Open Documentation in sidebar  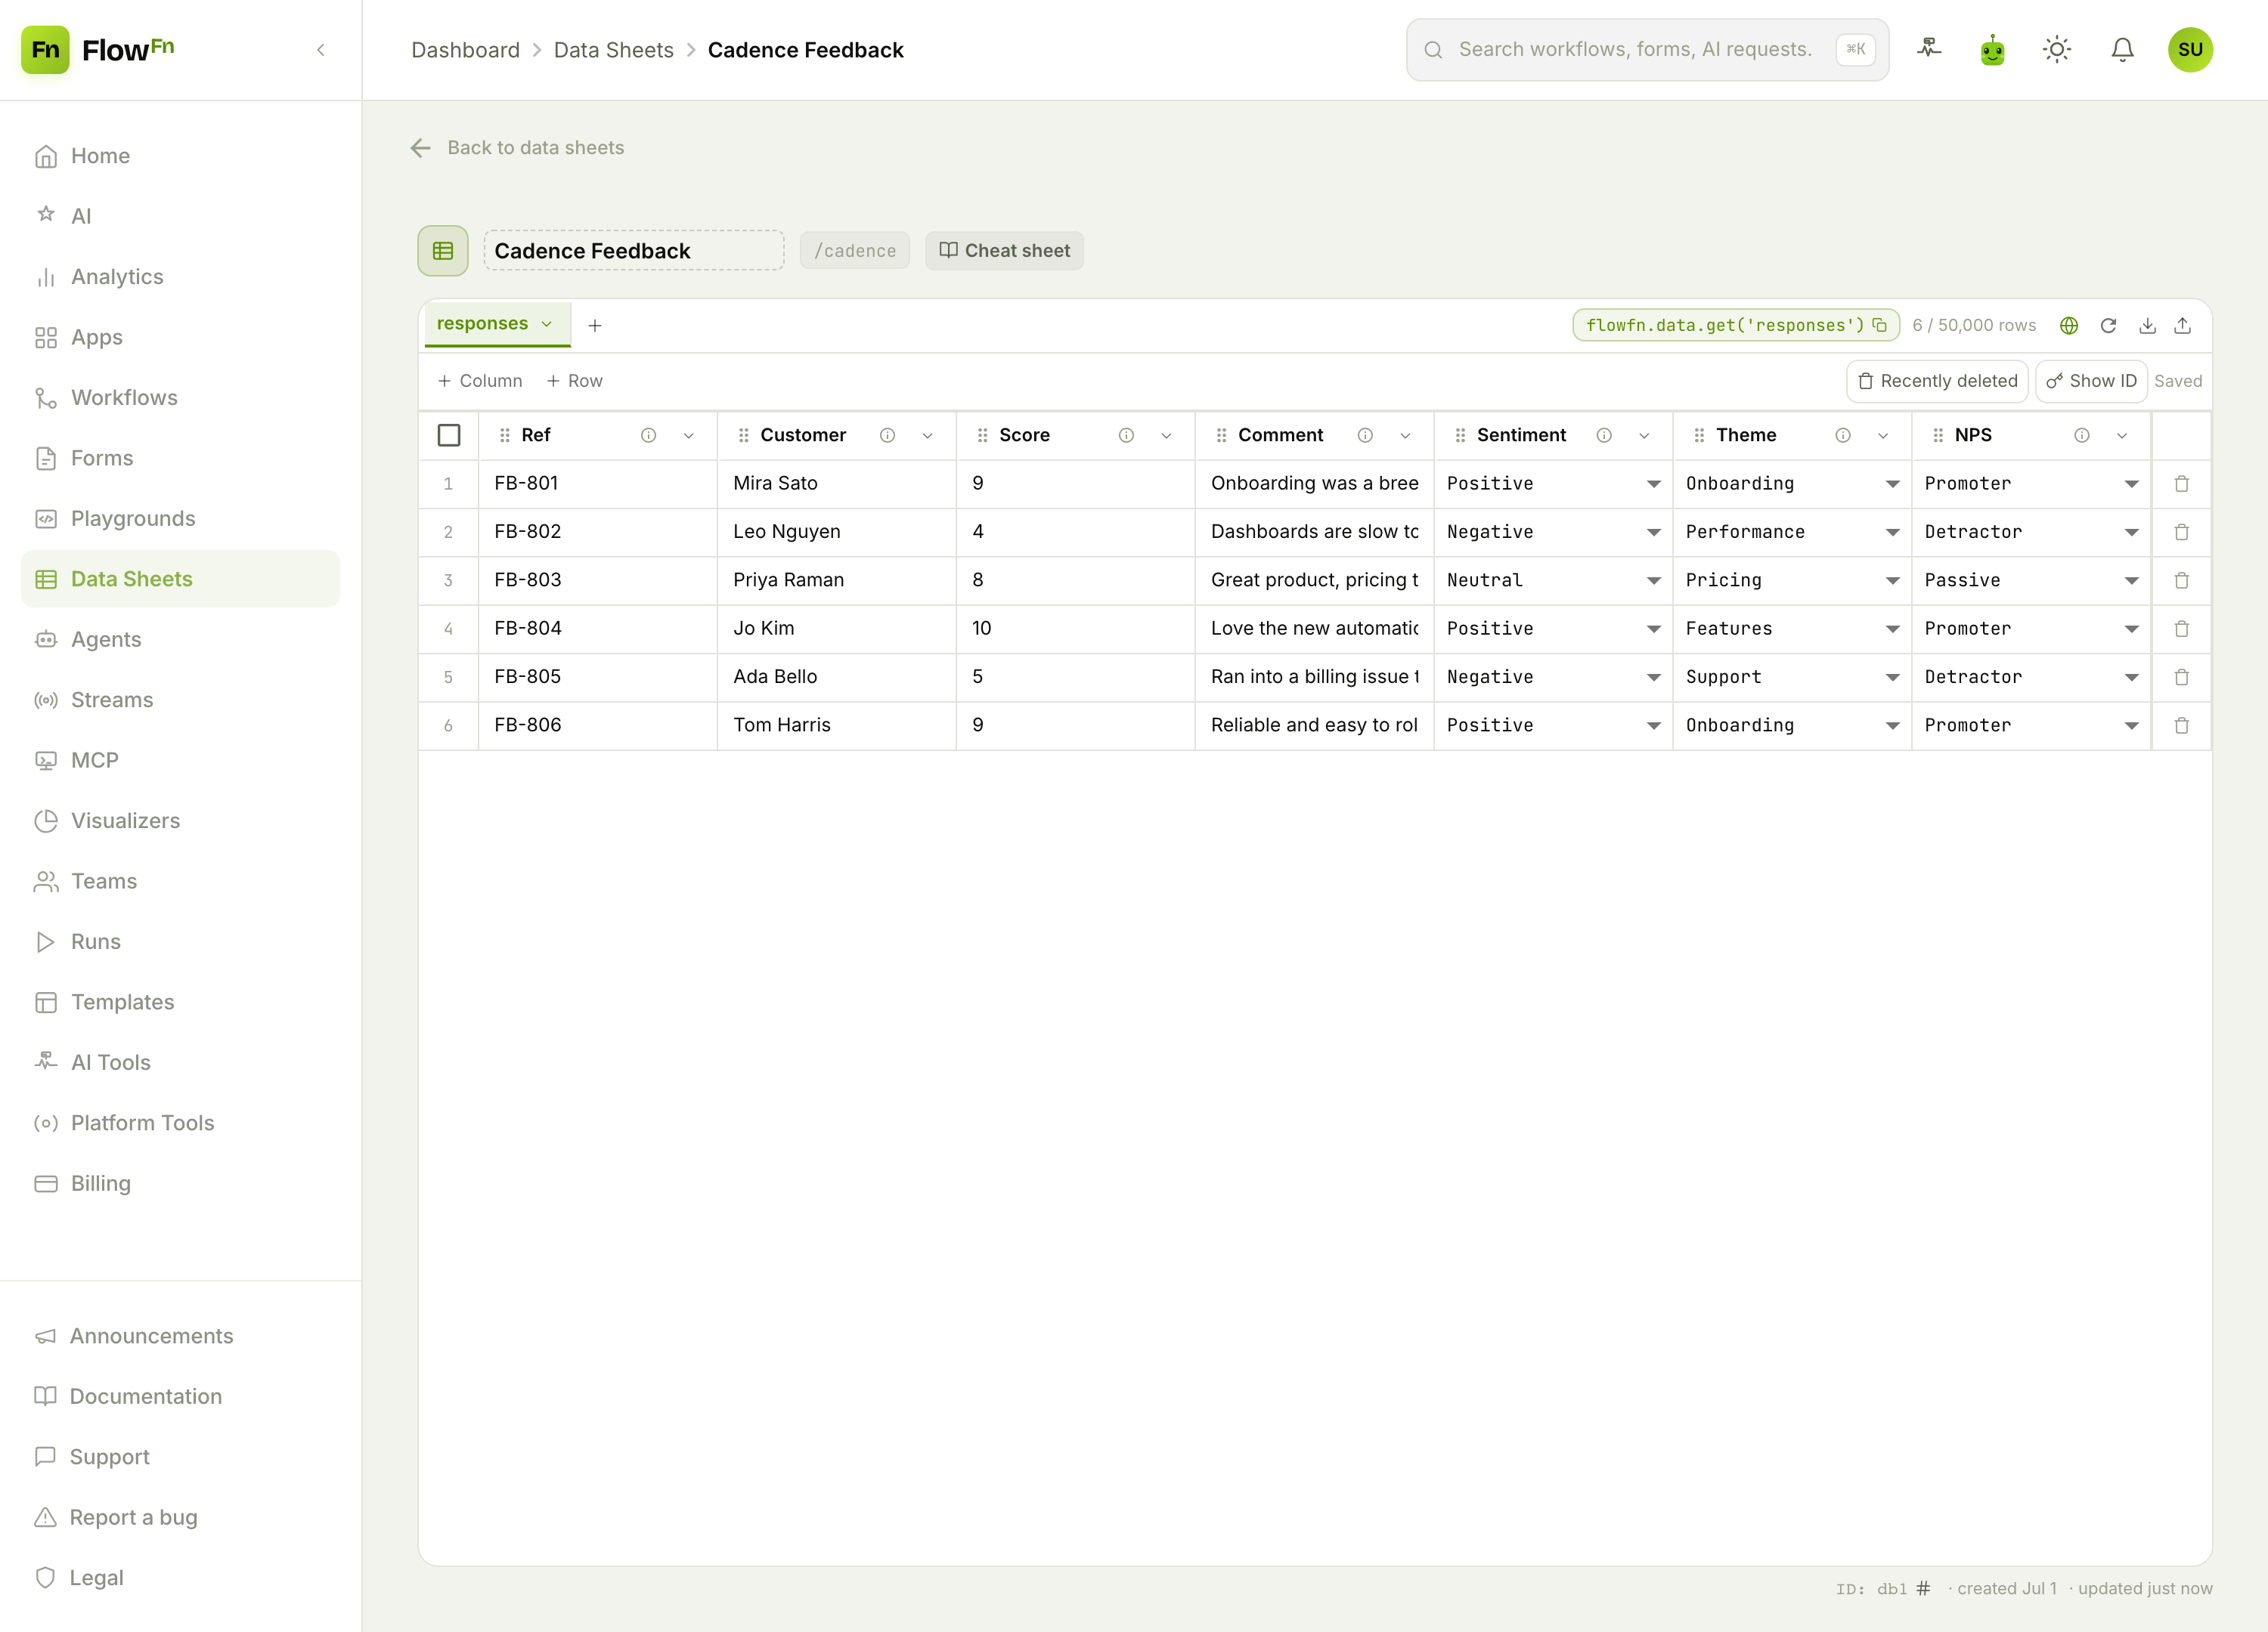180,1396
